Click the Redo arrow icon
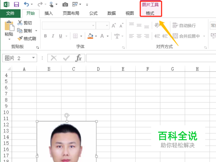 point(40,4)
